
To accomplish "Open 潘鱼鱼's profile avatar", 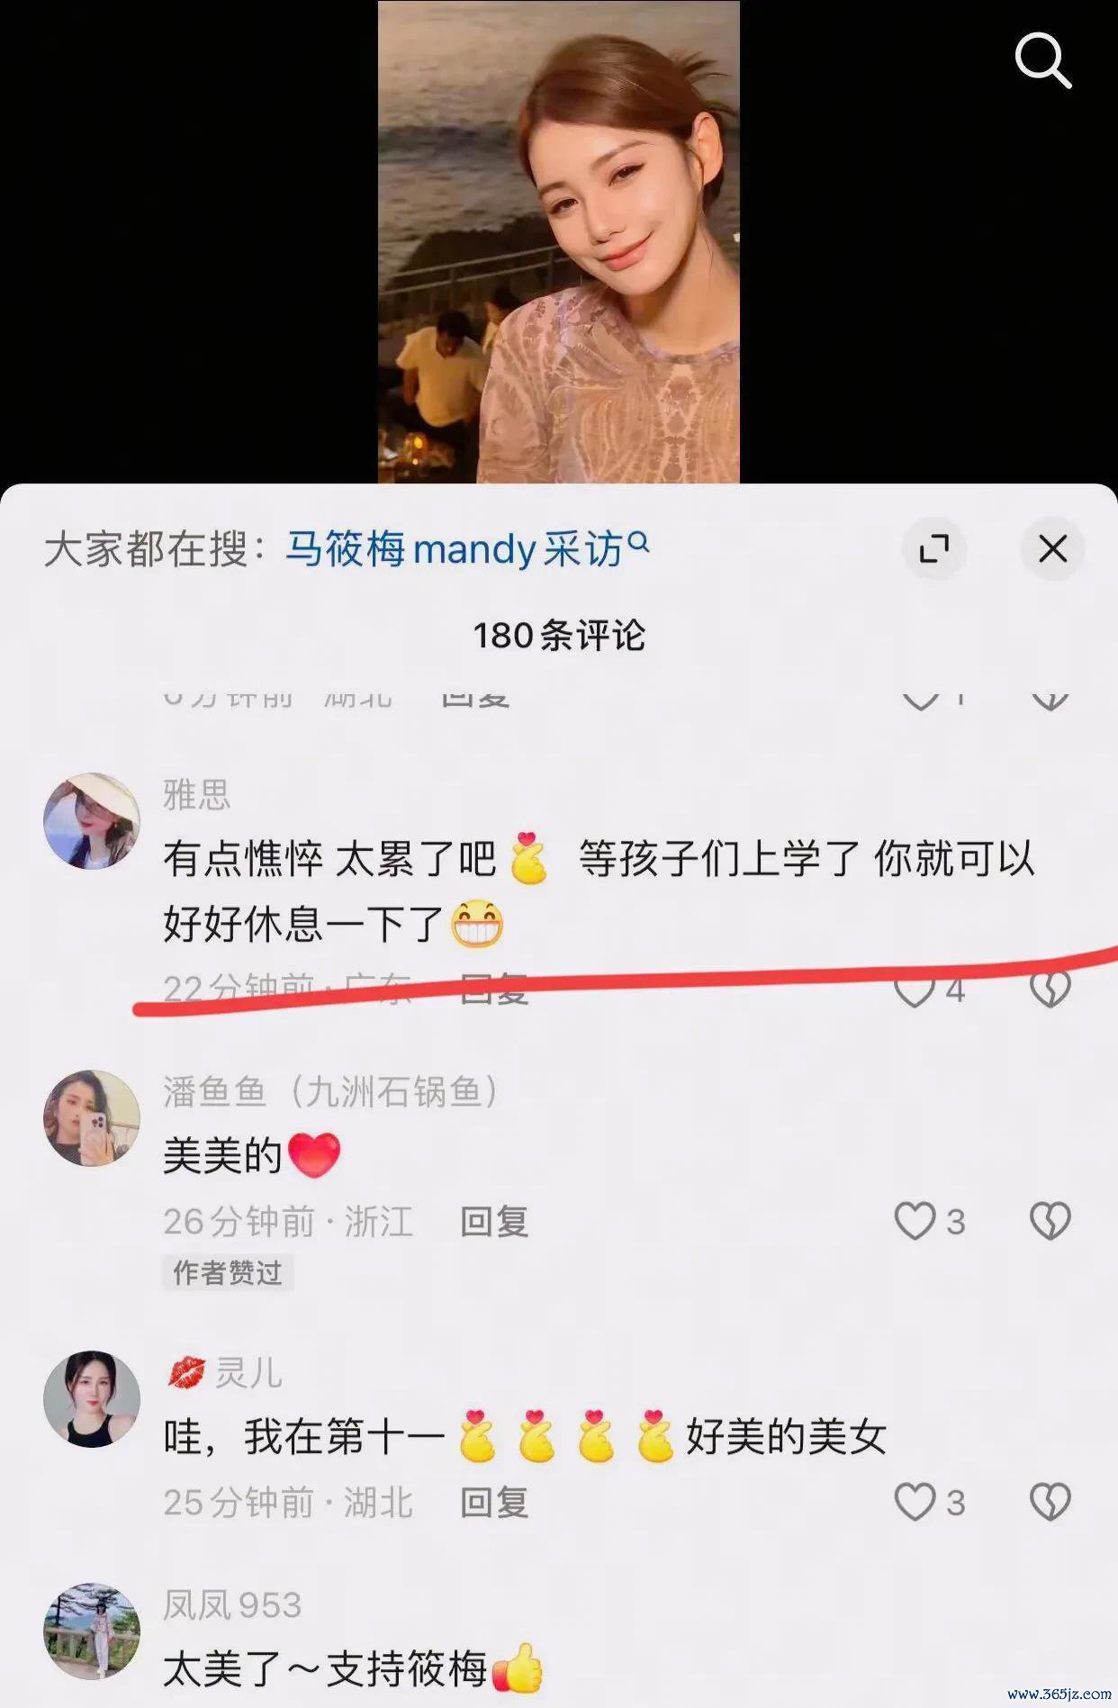I will (92, 1118).
